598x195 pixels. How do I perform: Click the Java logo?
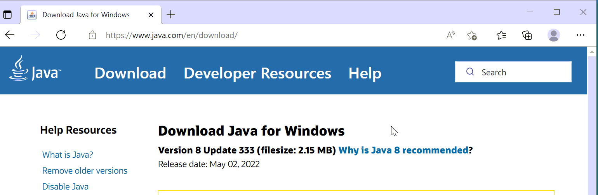pos(35,68)
